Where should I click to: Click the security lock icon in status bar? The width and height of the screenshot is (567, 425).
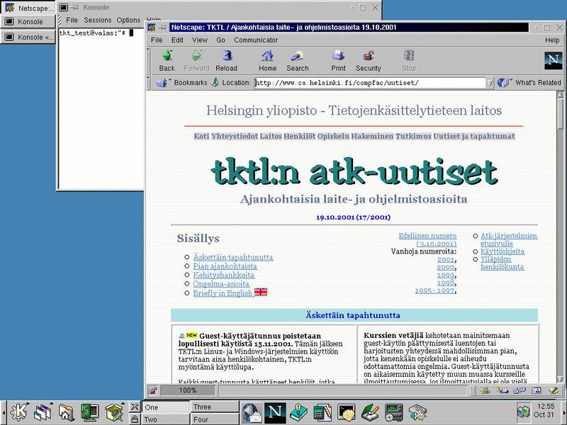153,390
